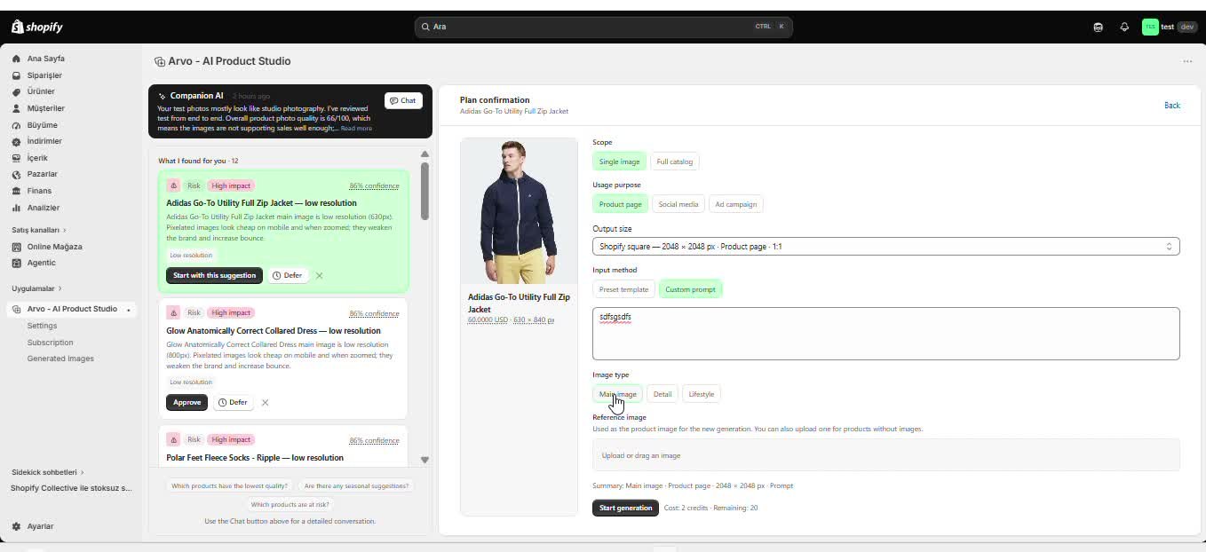Screen dimensions: 1206x552
Task: Open Ana Sayfa home icon in sidebar
Action: click(16, 59)
